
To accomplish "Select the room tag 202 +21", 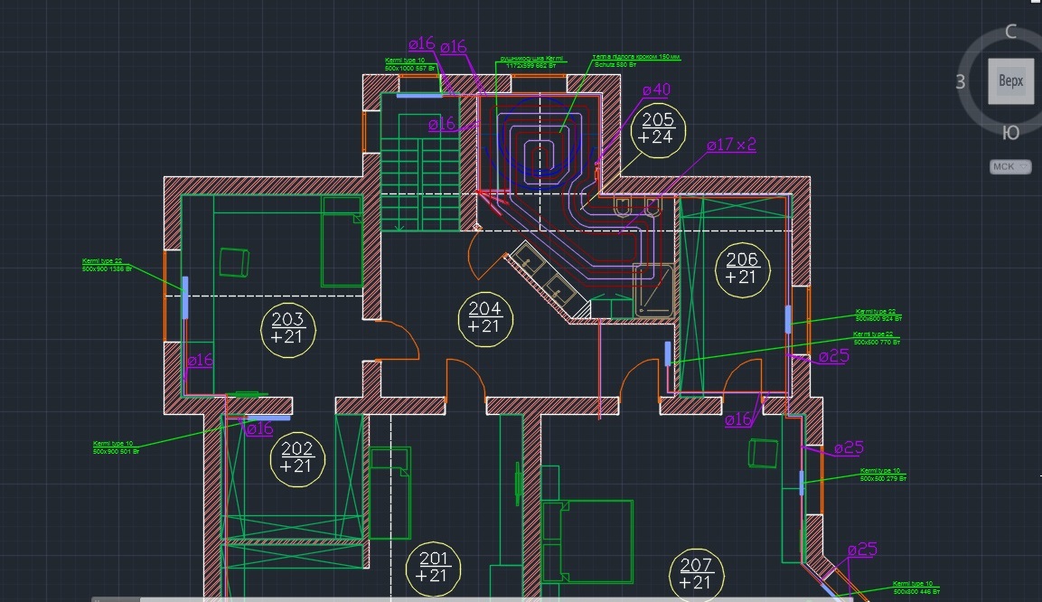I will click(296, 457).
